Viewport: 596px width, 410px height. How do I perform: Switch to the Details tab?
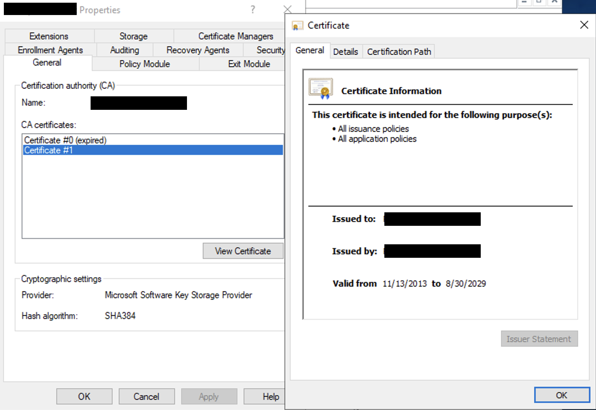pos(346,51)
